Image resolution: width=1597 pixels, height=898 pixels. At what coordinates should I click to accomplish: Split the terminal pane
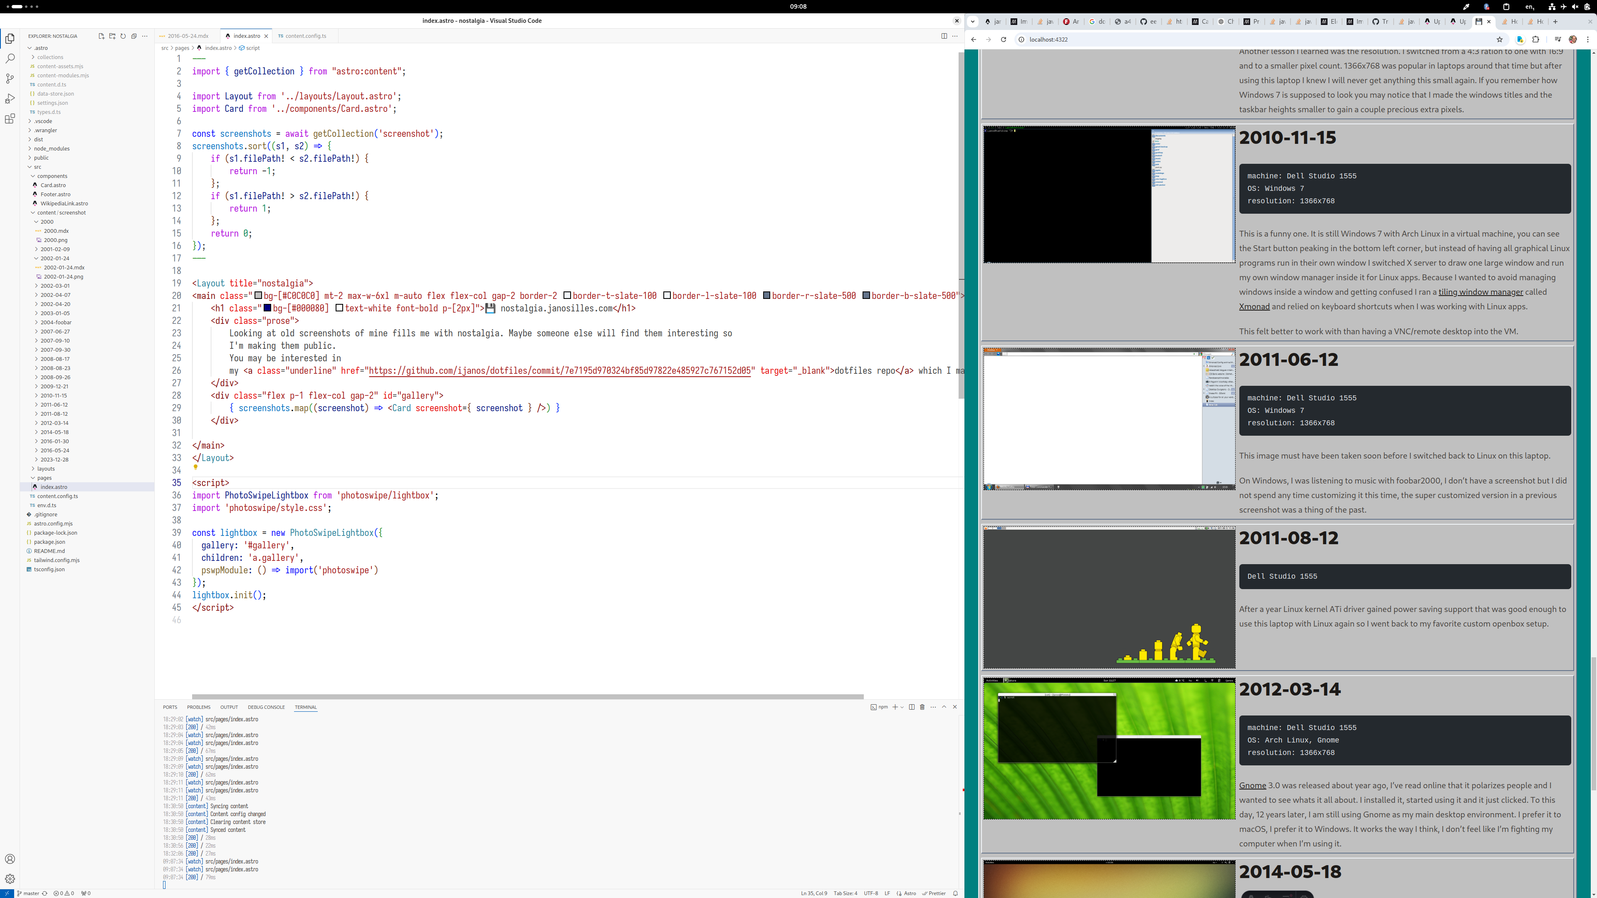(x=911, y=707)
